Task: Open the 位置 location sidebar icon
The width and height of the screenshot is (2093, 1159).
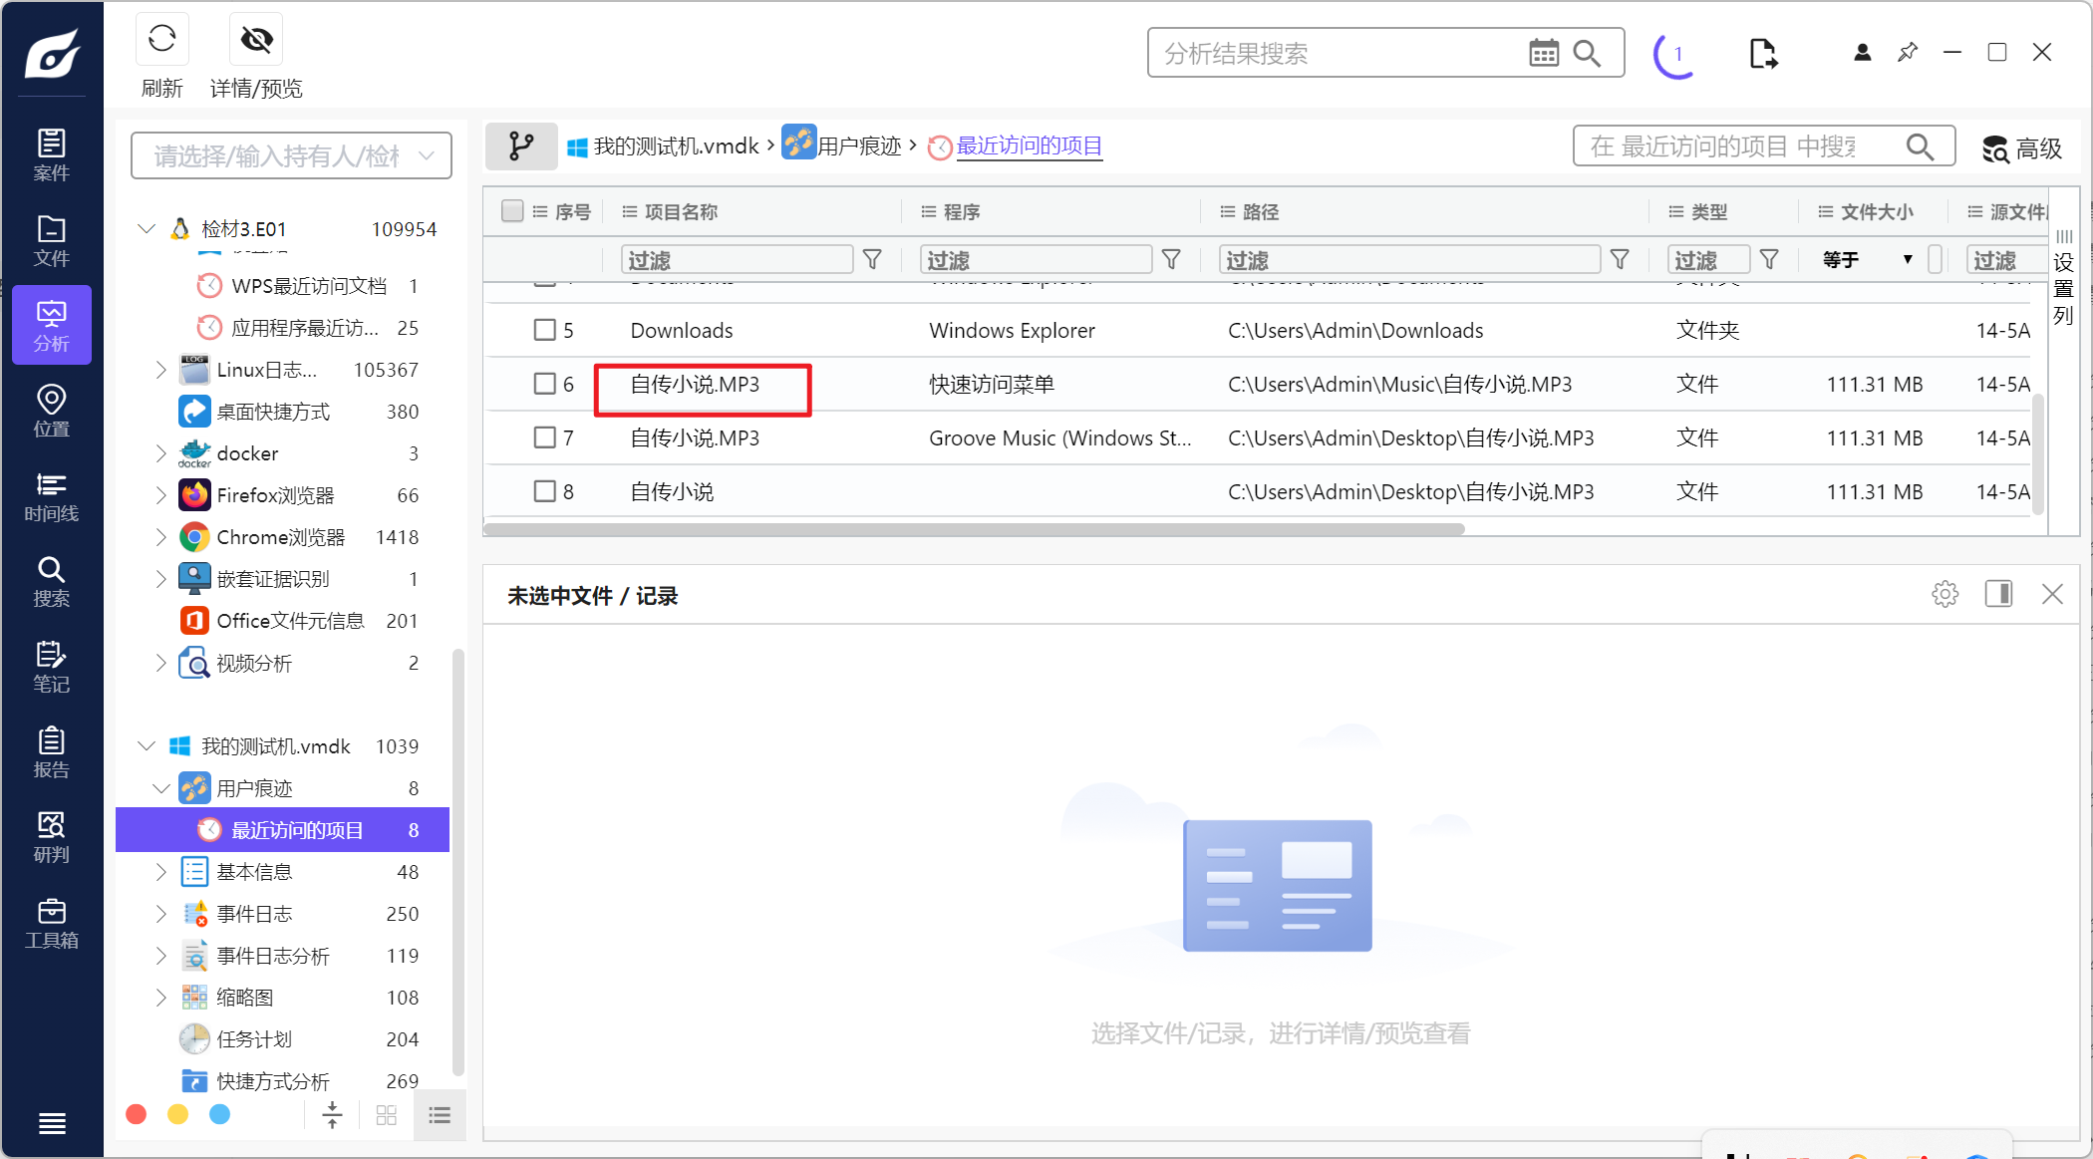Action: pyautogui.click(x=51, y=411)
